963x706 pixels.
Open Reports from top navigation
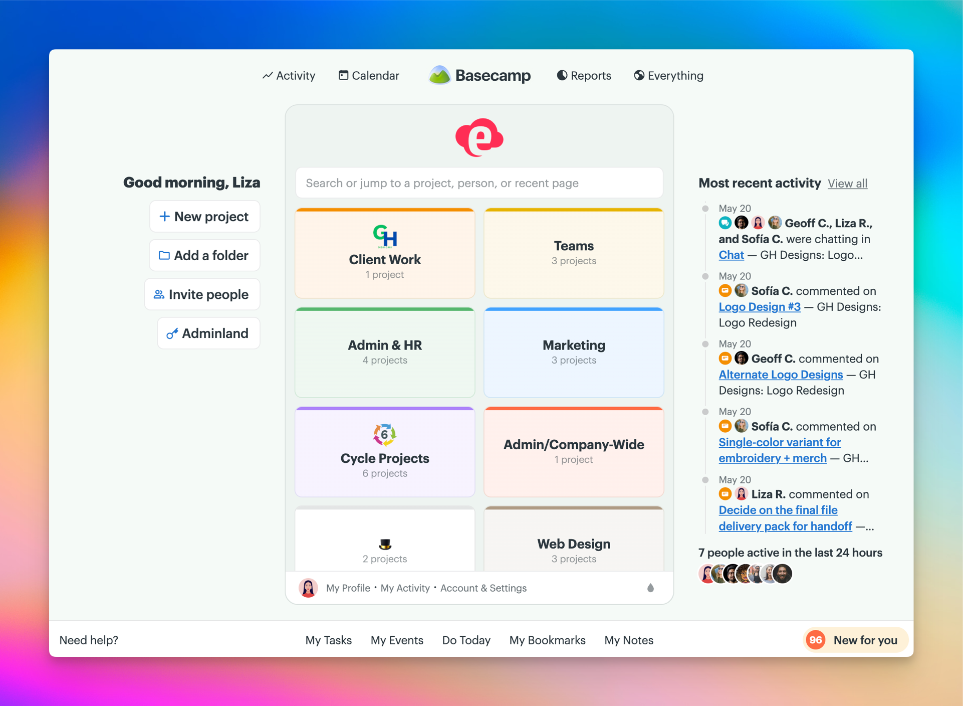coord(584,76)
